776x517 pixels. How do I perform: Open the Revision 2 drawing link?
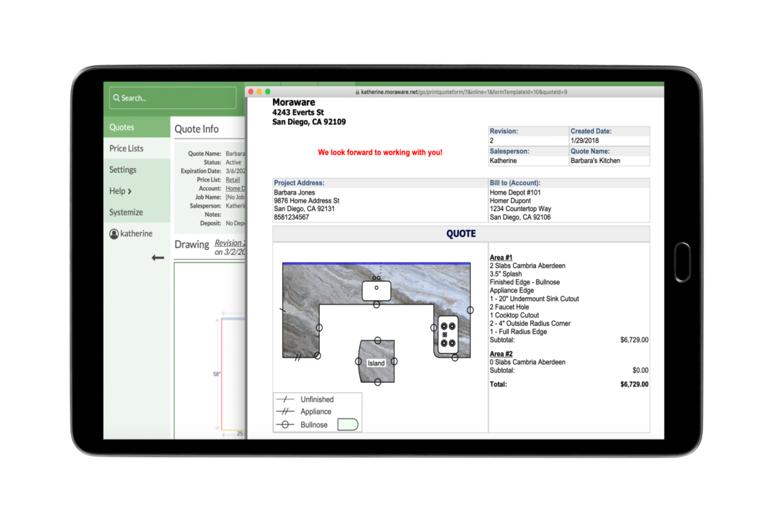coord(230,243)
